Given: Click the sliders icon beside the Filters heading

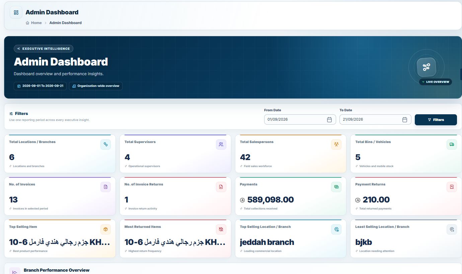Looking at the screenshot, I should click(11, 114).
